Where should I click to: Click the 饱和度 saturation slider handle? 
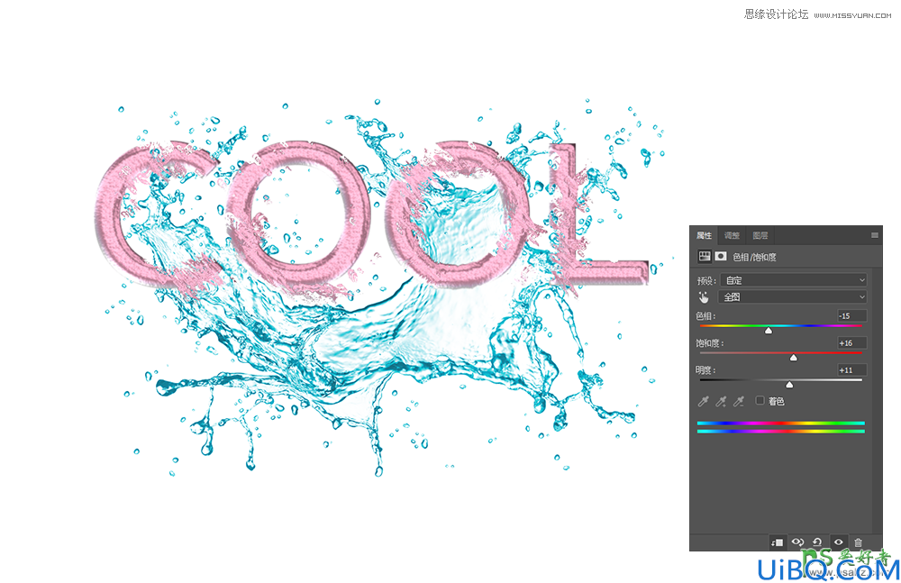point(794,357)
